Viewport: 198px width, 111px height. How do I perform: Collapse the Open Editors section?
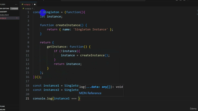[5, 9]
